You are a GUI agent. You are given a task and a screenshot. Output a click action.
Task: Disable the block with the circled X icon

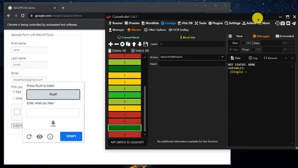[122, 44]
